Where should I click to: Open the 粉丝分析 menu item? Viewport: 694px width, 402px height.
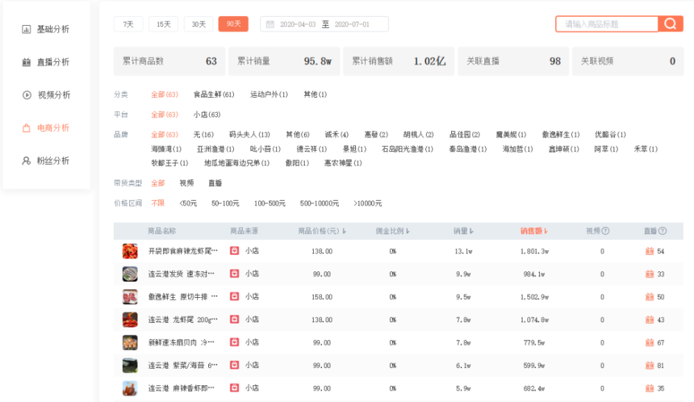pyautogui.click(x=53, y=160)
